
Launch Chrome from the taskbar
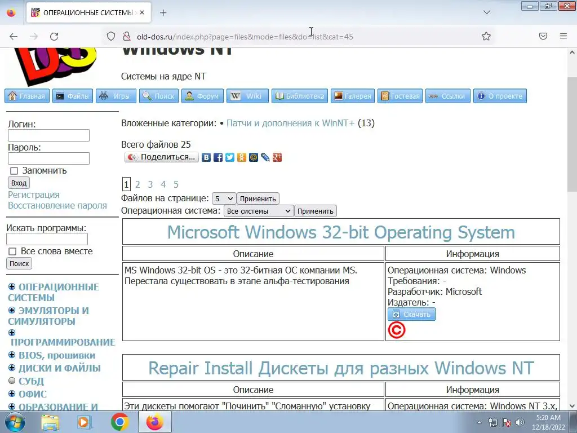[x=119, y=422]
